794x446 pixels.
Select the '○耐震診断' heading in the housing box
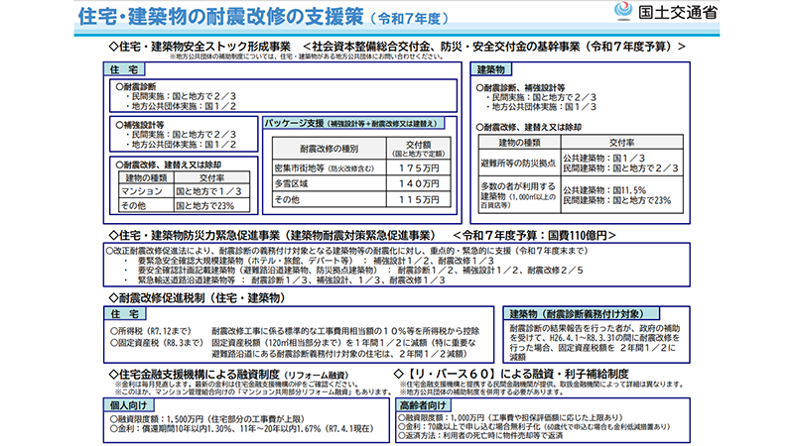[136, 87]
